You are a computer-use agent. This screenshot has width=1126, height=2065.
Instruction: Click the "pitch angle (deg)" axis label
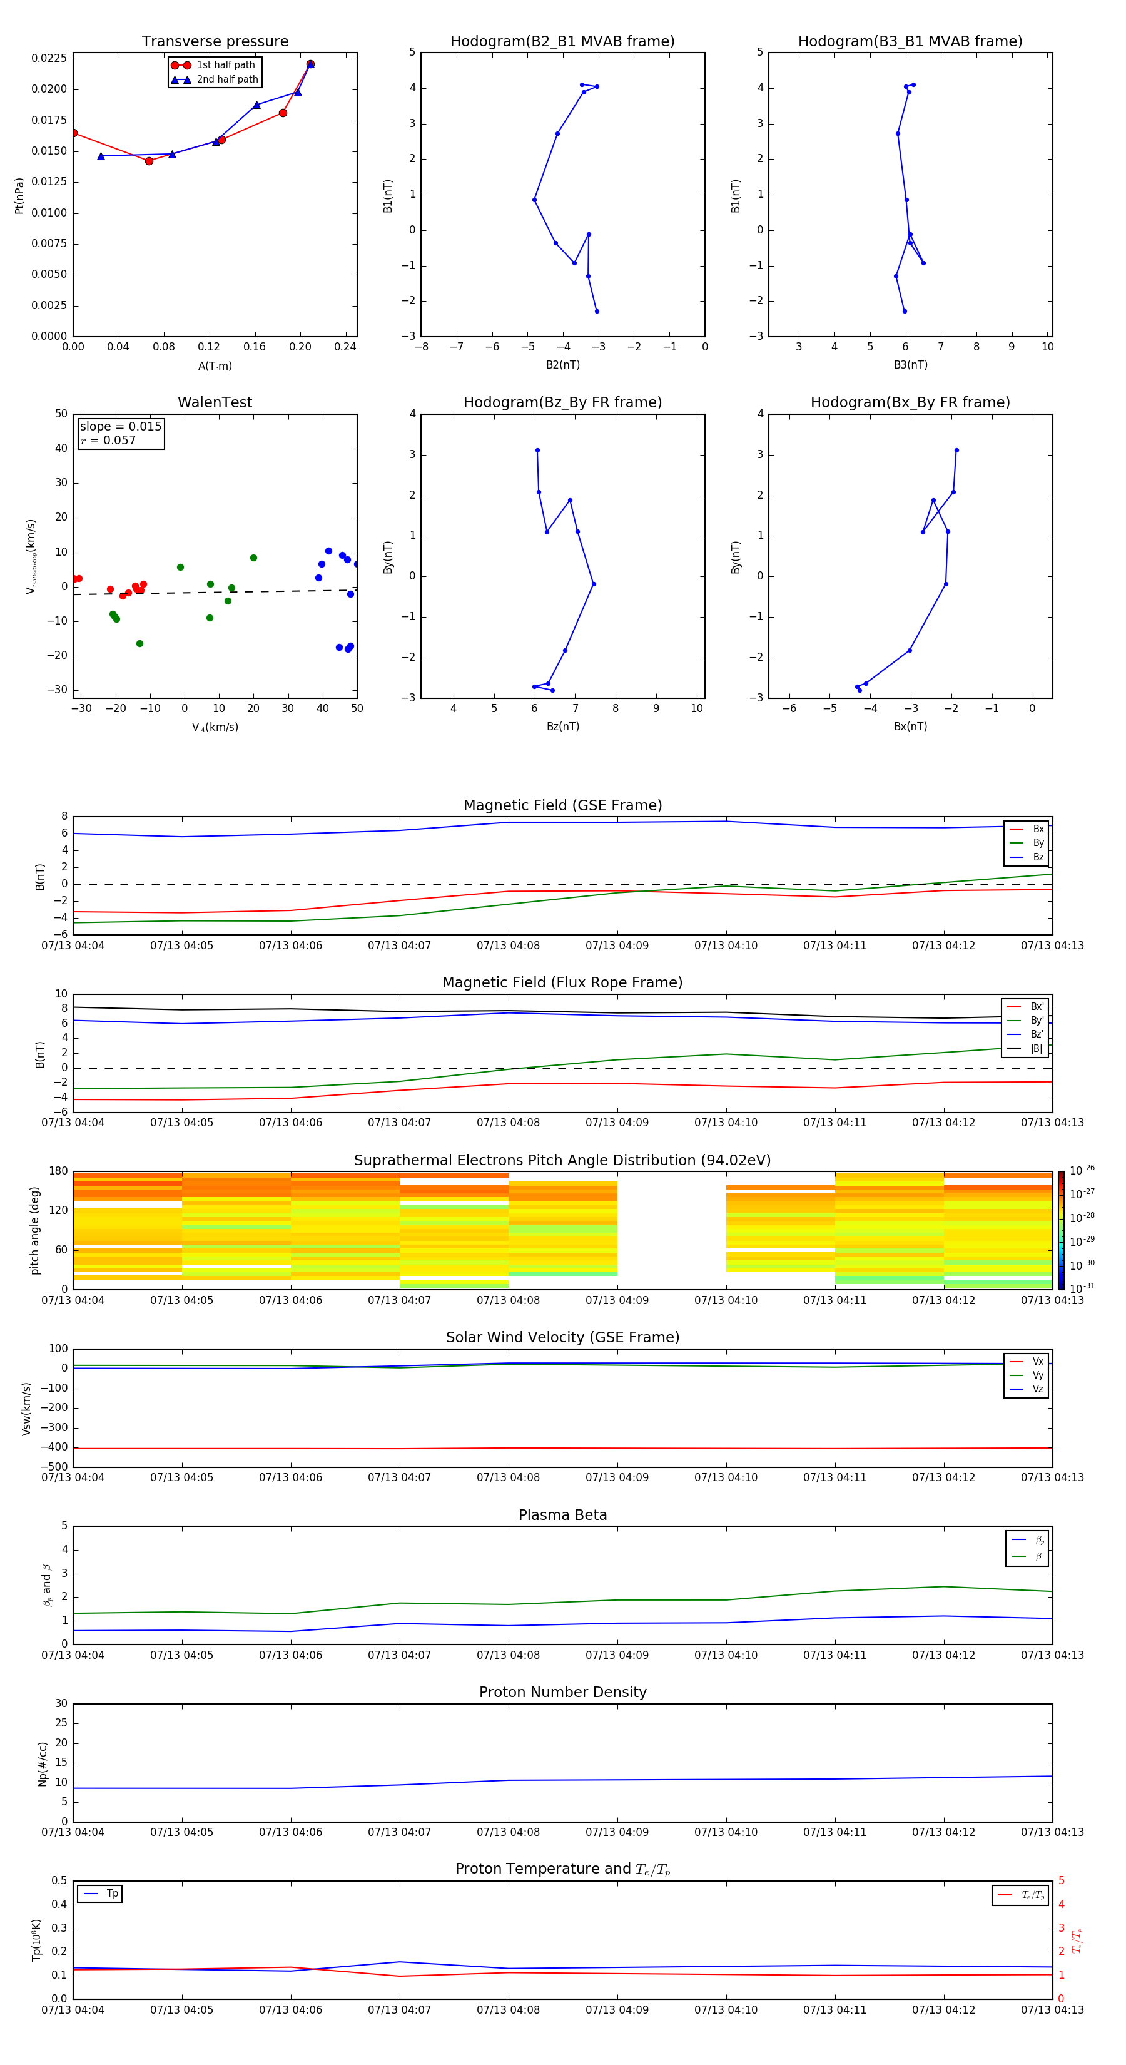[34, 1230]
